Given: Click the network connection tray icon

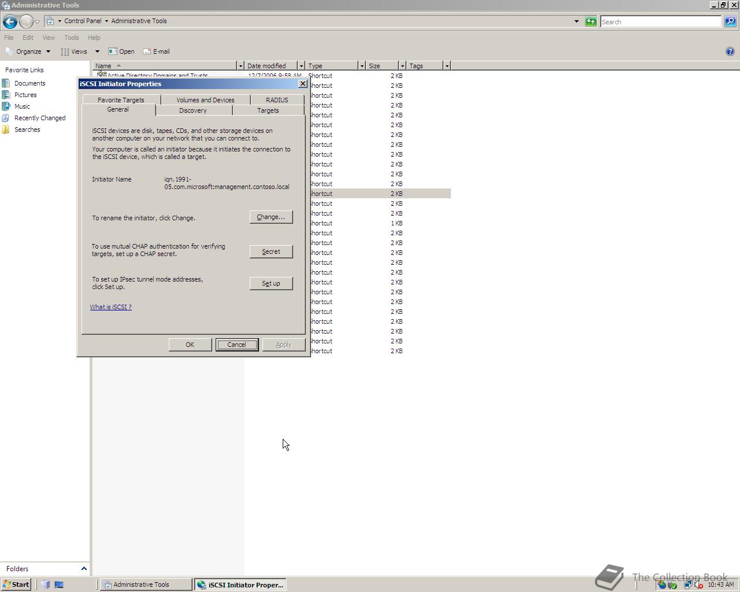Looking at the screenshot, I should coord(688,585).
